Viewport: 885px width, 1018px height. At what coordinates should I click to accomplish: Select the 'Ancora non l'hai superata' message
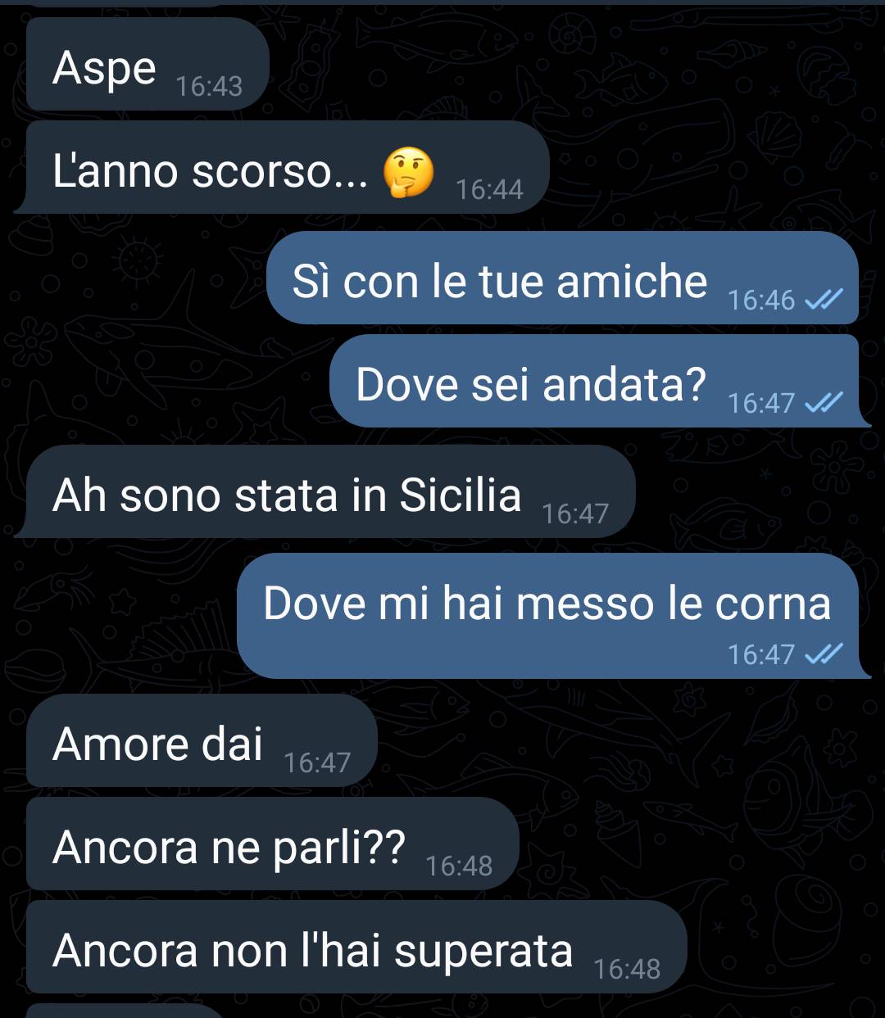pos(356,947)
